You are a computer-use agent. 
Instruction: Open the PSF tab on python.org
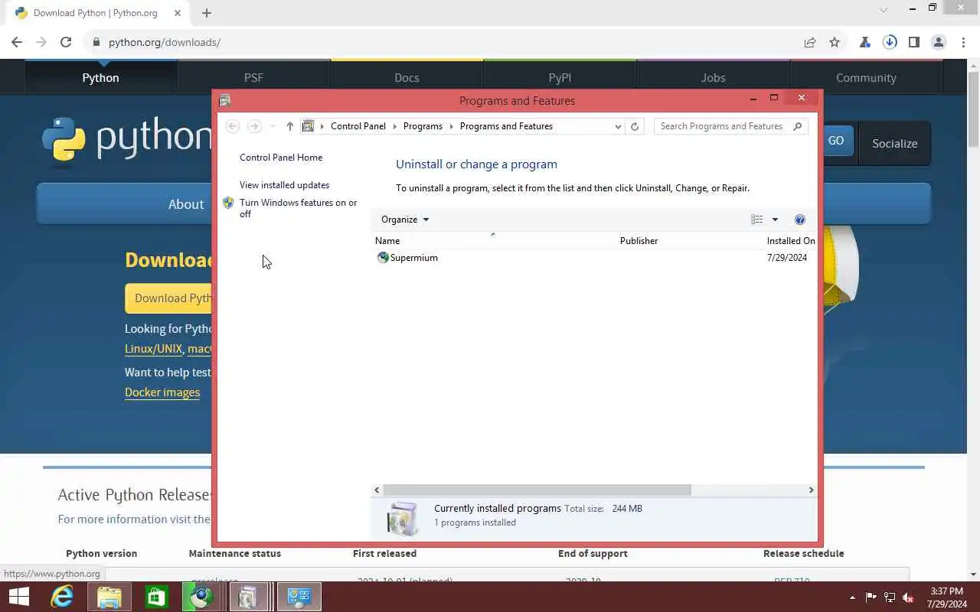[x=253, y=77]
